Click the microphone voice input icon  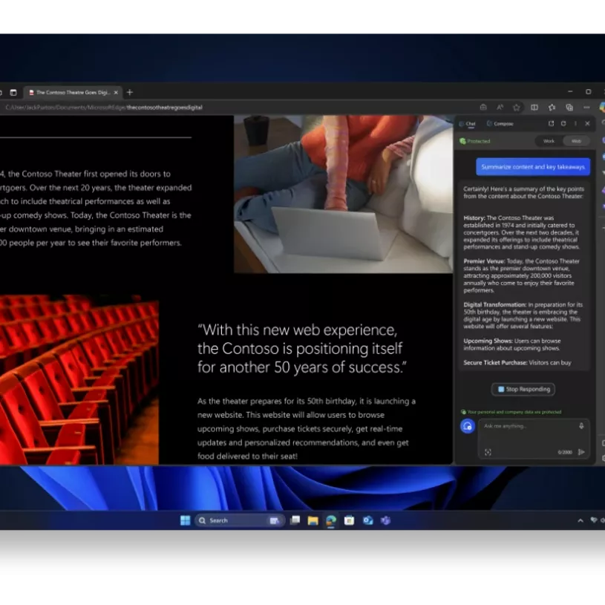point(581,426)
